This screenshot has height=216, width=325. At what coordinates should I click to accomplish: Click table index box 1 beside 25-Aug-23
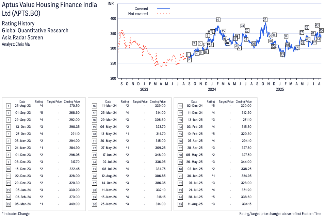click(x=8, y=106)
